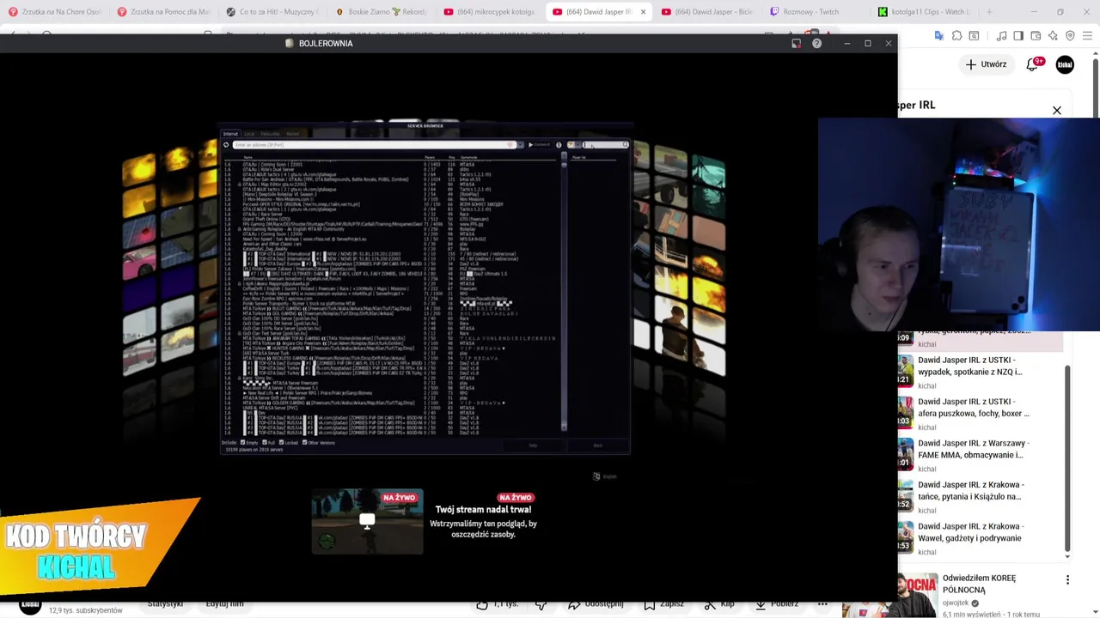The height and width of the screenshot is (618, 1100).
Task: Sort servers by the Players column header
Action: pos(430,157)
